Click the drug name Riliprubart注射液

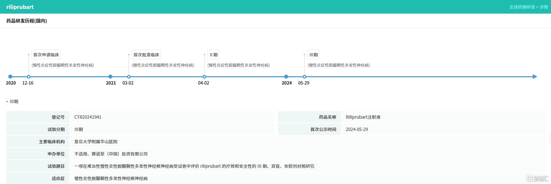click(363, 117)
